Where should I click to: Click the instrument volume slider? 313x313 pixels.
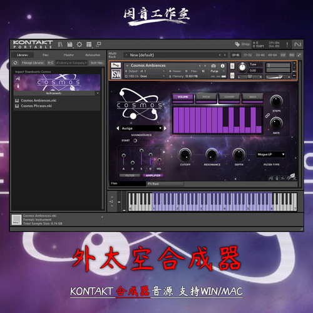click(x=278, y=77)
